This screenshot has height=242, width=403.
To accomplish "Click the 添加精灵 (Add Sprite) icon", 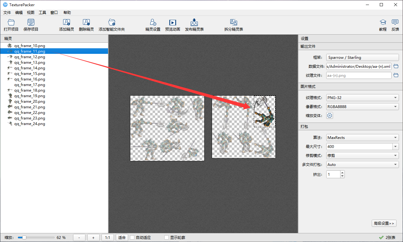I will coord(67,23).
